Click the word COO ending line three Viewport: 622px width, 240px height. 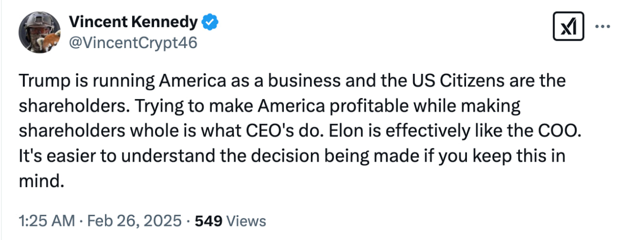click(562, 131)
